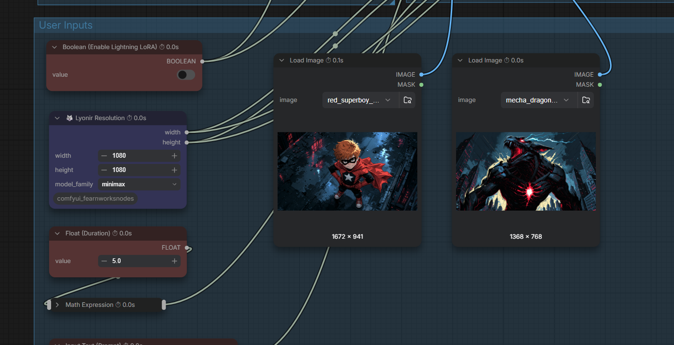Decrease the Duration float value

point(104,261)
